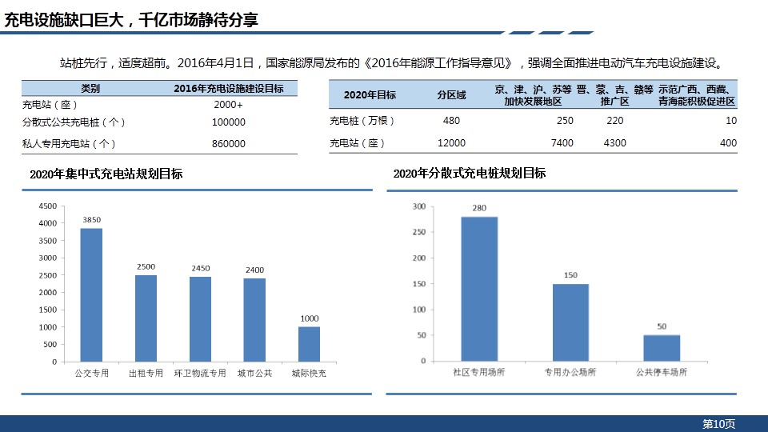Select the slide title 充电设施缺口巨大，千亿市场静待分享
Viewport: 768px width, 432px height.
[130, 20]
